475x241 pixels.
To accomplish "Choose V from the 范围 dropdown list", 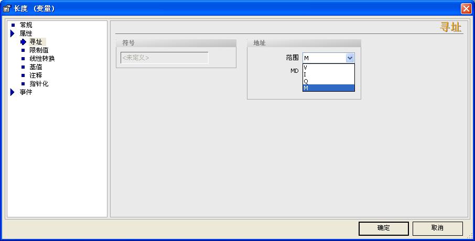I will [x=328, y=68].
